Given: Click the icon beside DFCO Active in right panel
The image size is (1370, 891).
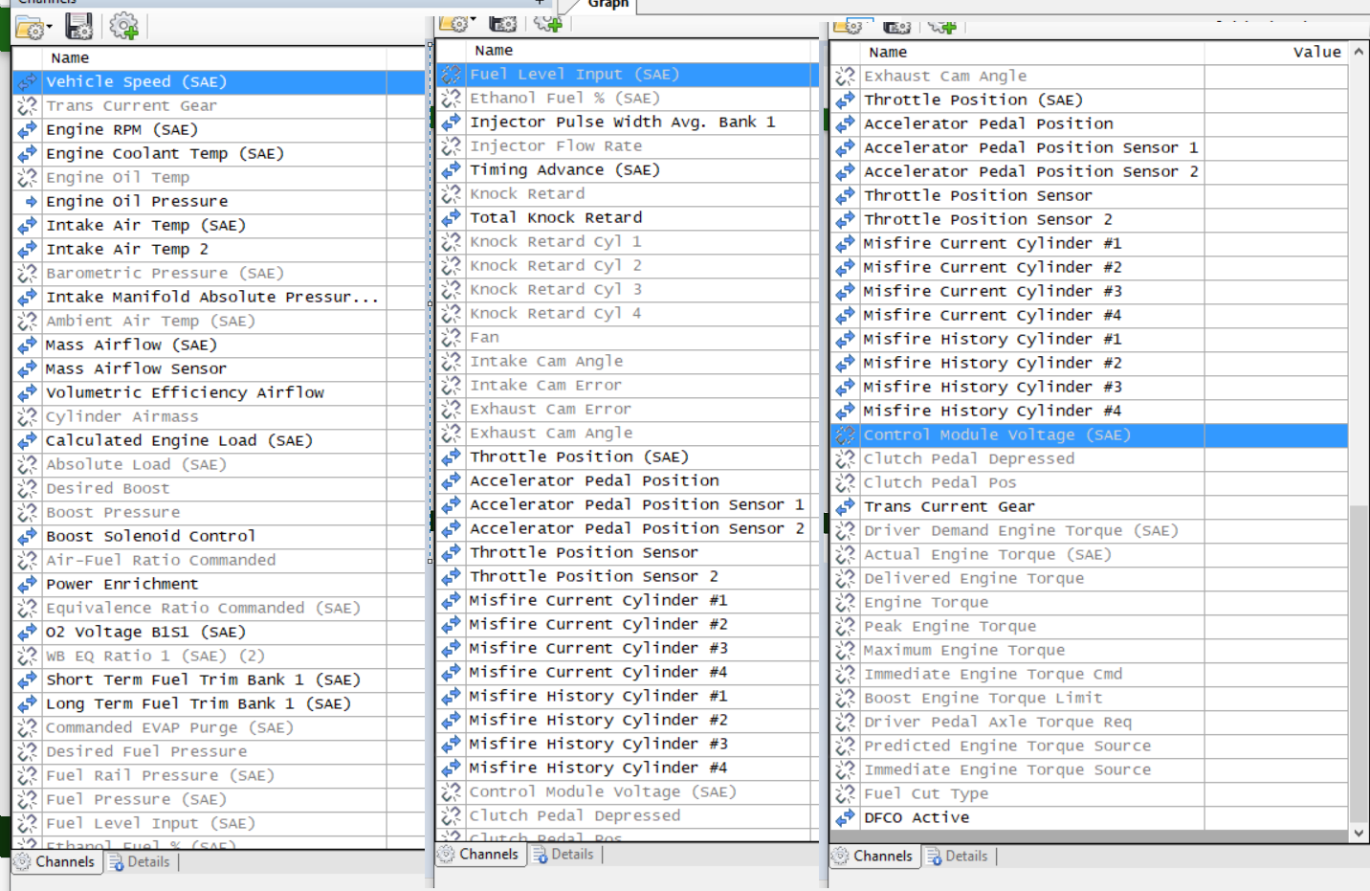Looking at the screenshot, I should coord(845,818).
